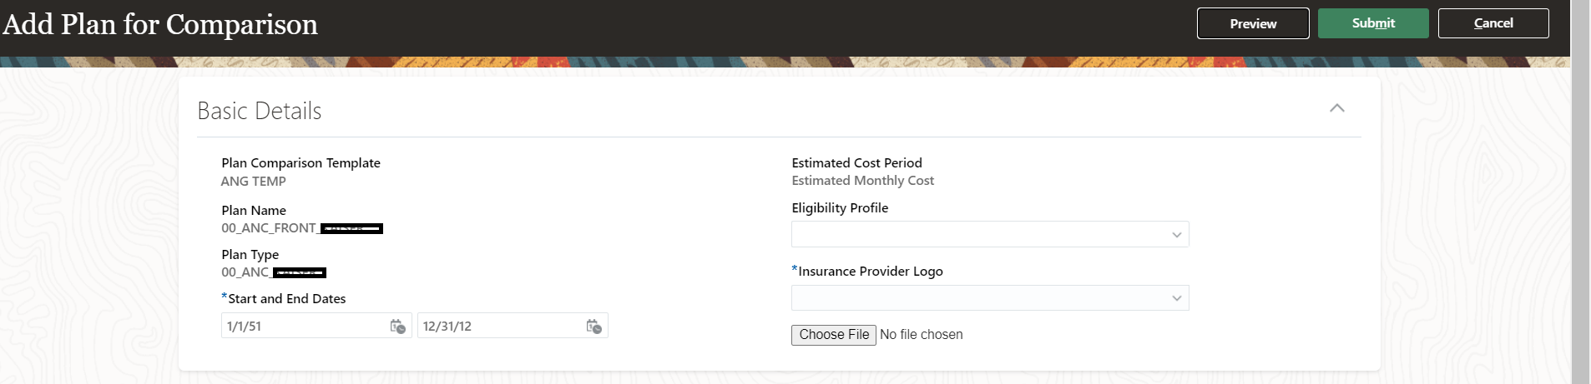Image resolution: width=1591 pixels, height=384 pixels.
Task: Click the Plan Comparison Template label
Action: tap(301, 163)
